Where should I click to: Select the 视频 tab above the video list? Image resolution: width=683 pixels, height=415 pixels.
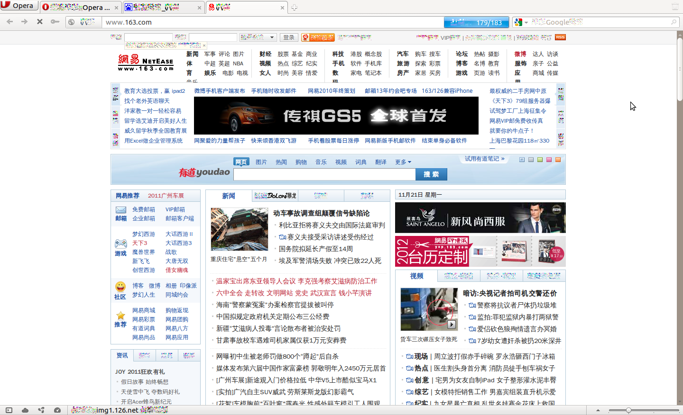click(x=416, y=276)
